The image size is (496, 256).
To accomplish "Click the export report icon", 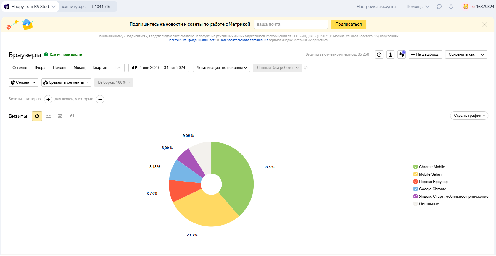I will pos(390,54).
